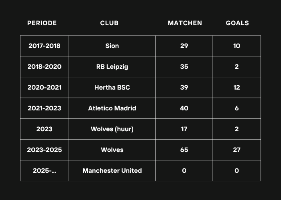
Task: Click the PERIODE column header
Action: pyautogui.click(x=42, y=23)
